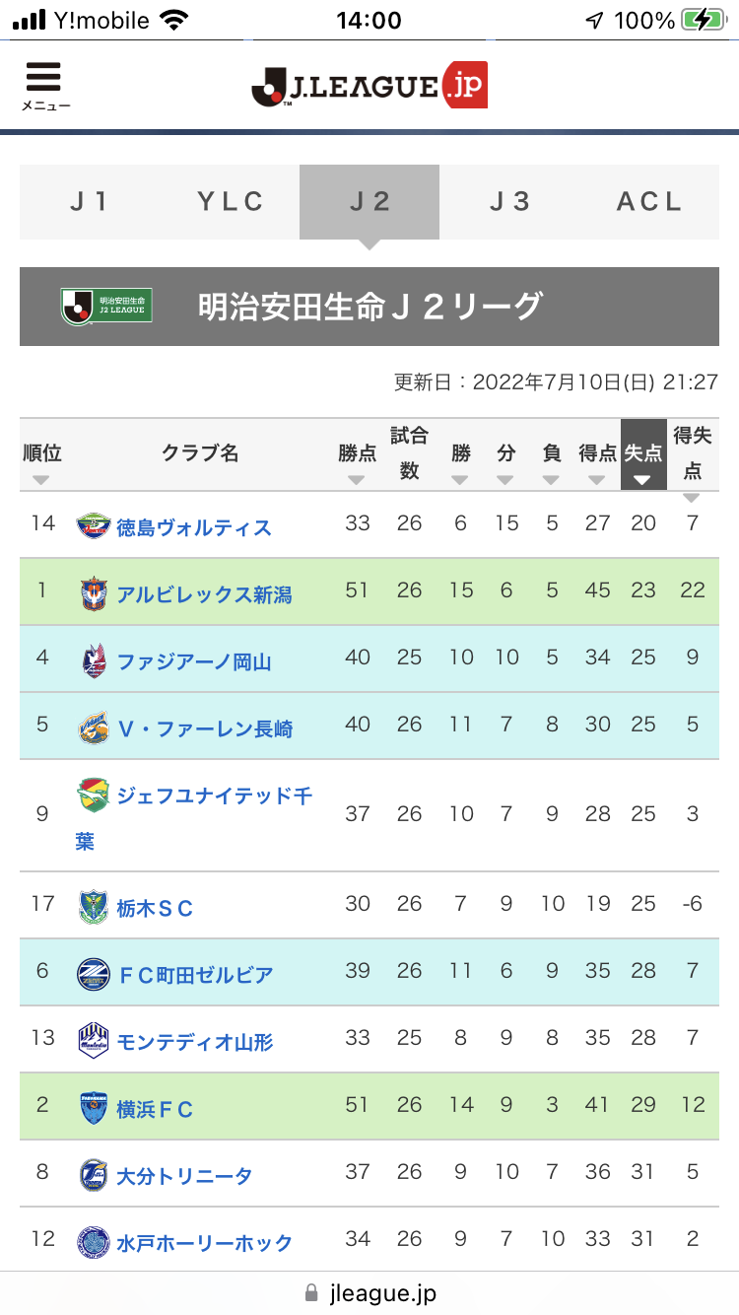Open the 大分トリニータ club link
Image resolution: width=739 pixels, height=1315 pixels.
(x=184, y=1176)
